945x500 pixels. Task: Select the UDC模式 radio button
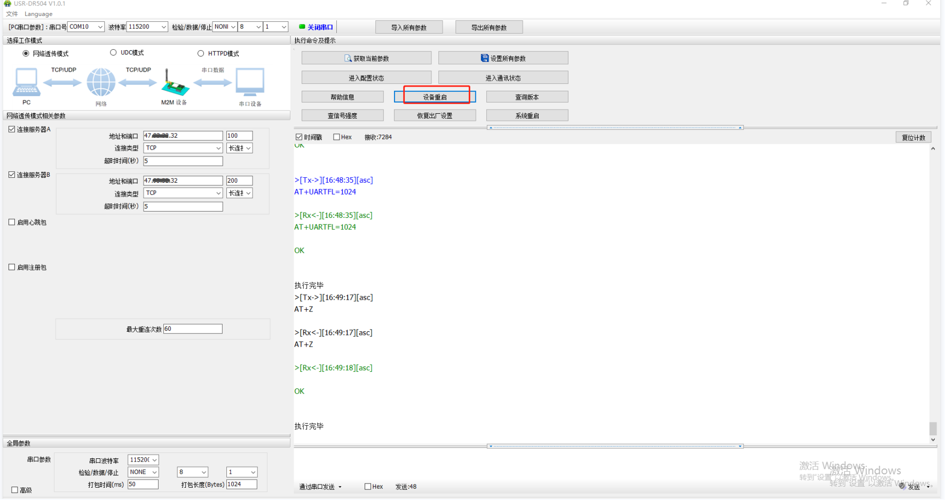tap(113, 53)
